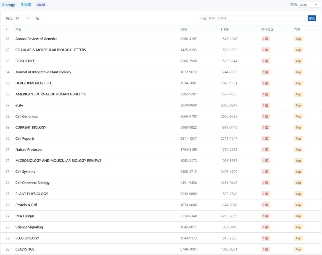The image size is (322, 255).
Task: Select the Biology tag at top
Action: 9,5
